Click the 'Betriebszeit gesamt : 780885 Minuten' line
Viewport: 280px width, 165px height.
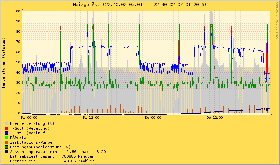pos(52,156)
